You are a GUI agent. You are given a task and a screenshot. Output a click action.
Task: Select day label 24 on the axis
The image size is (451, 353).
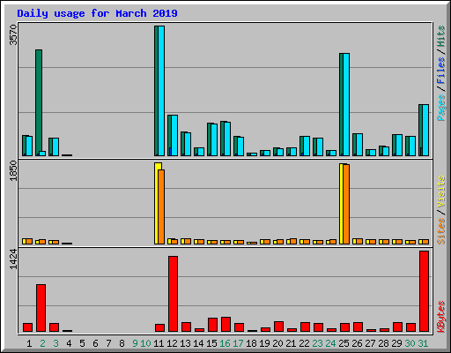330,343
